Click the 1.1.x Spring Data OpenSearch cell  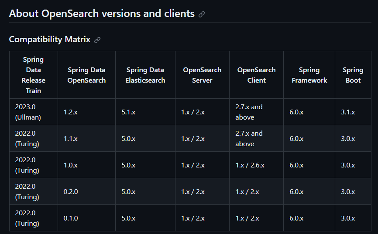[x=86, y=138]
